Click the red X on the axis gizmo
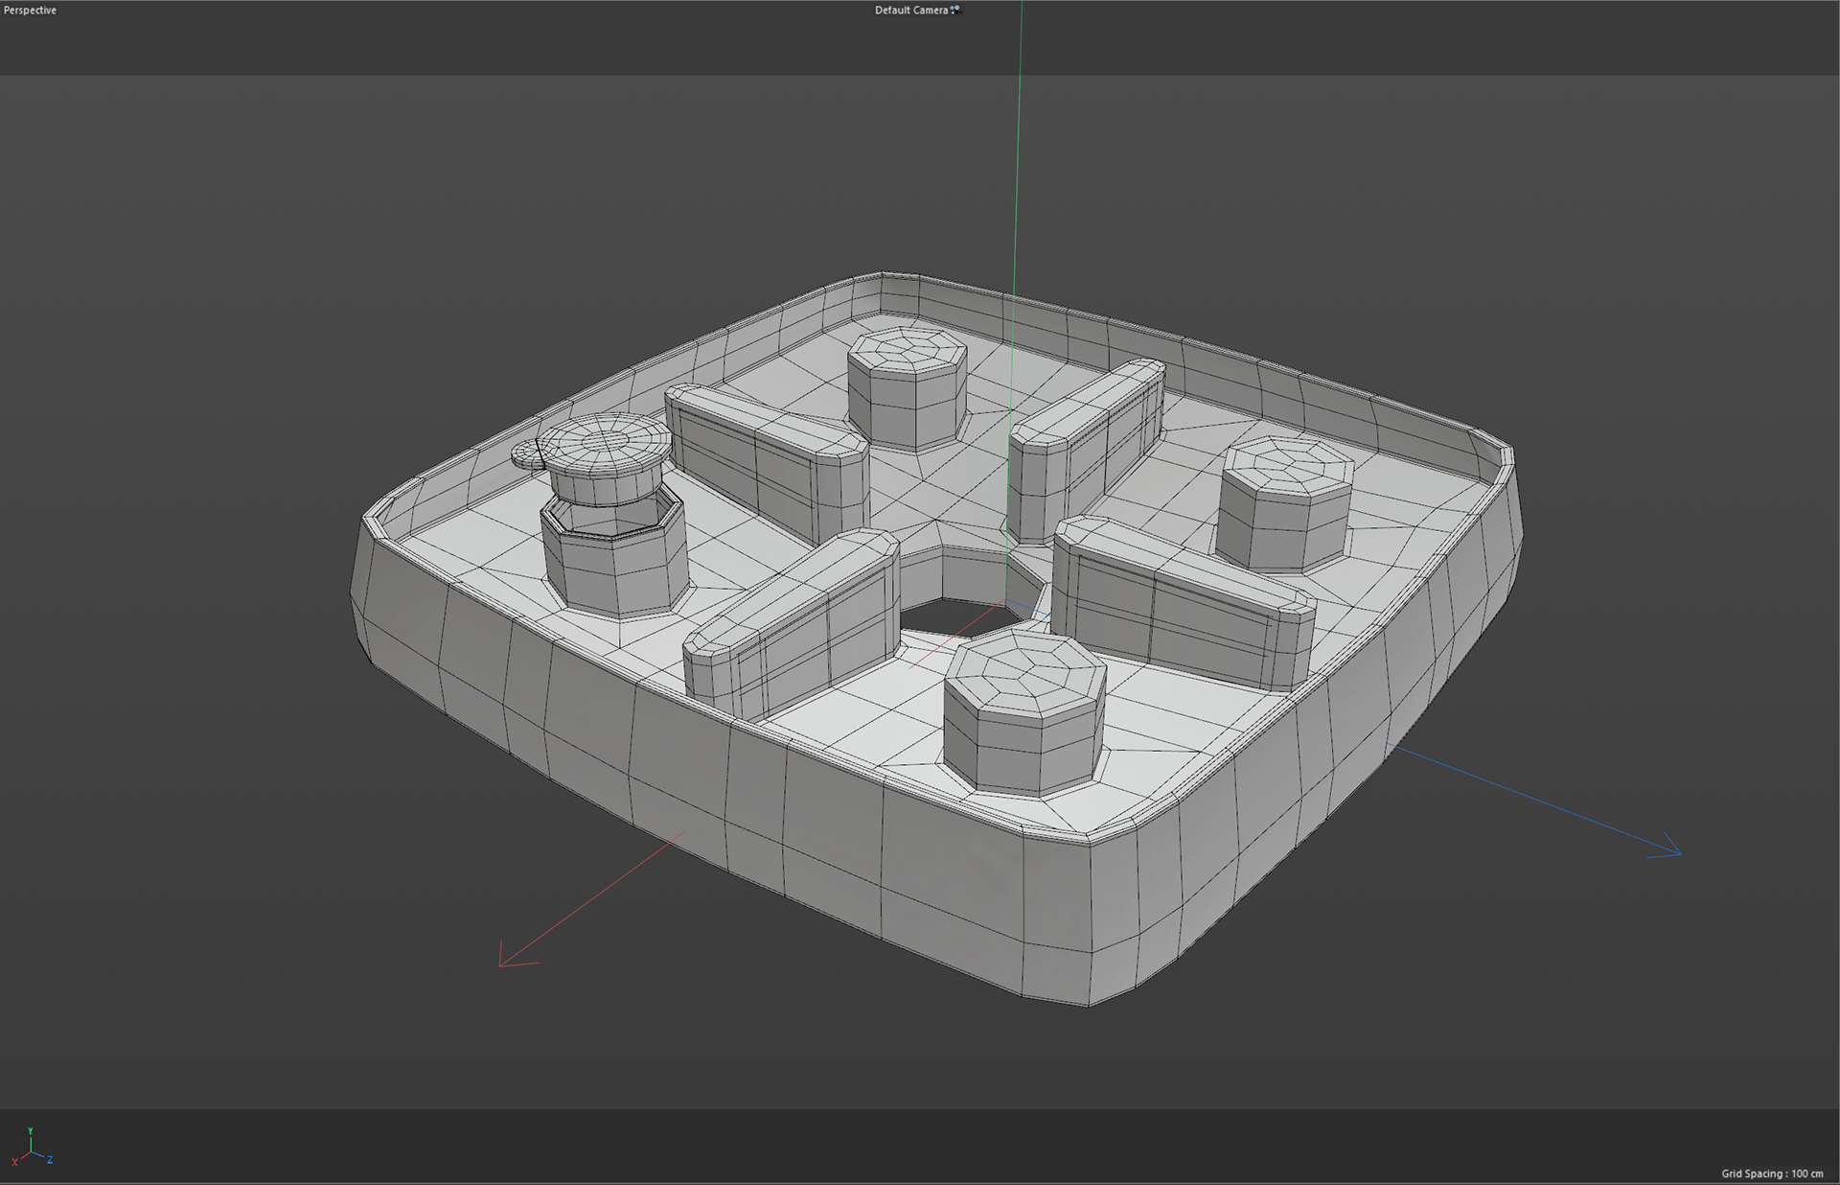1840x1185 pixels. click(x=14, y=1162)
